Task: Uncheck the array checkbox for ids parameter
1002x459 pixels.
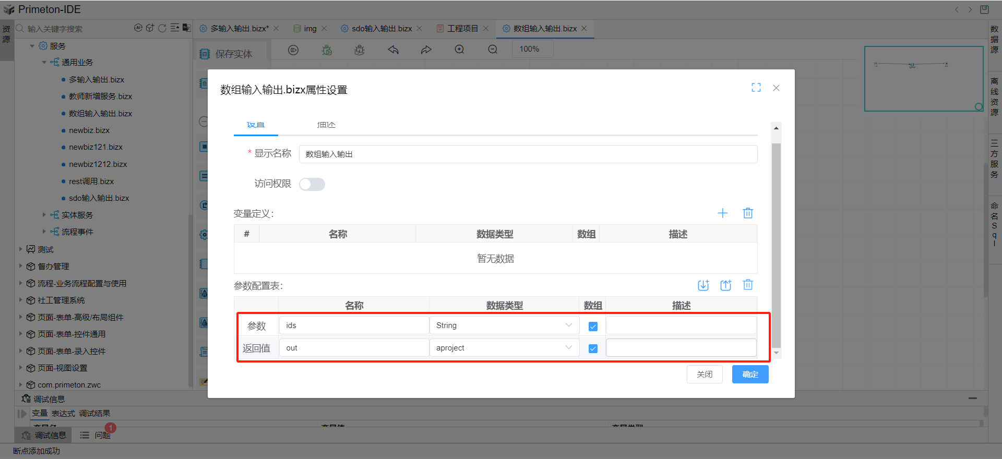Action: [593, 327]
